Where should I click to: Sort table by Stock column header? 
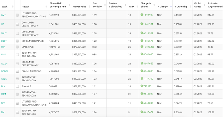(x=4, y=6)
